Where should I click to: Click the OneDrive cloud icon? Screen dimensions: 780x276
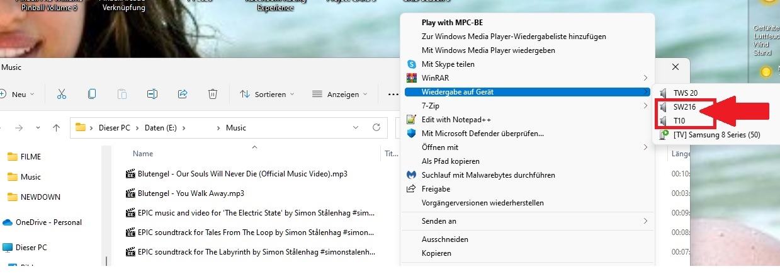coord(8,222)
